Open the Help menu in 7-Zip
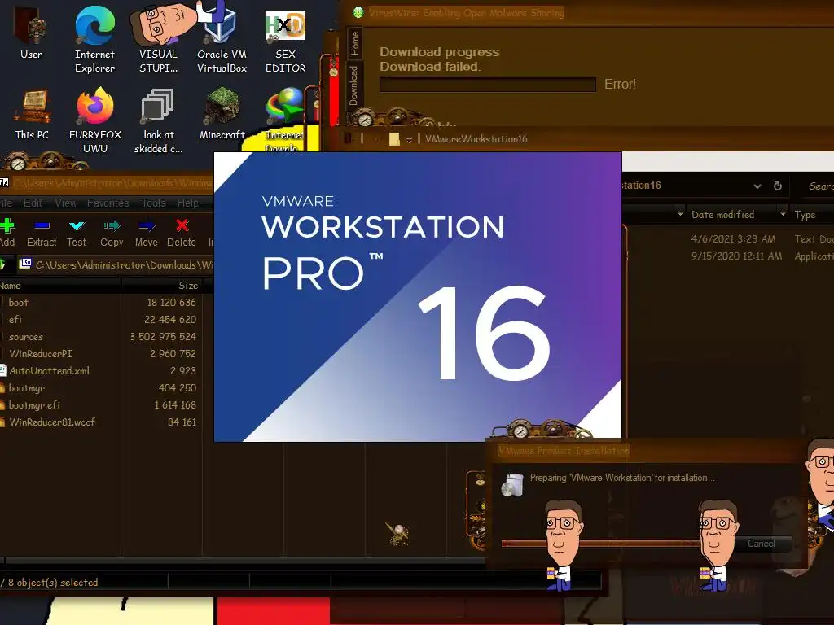 point(188,203)
